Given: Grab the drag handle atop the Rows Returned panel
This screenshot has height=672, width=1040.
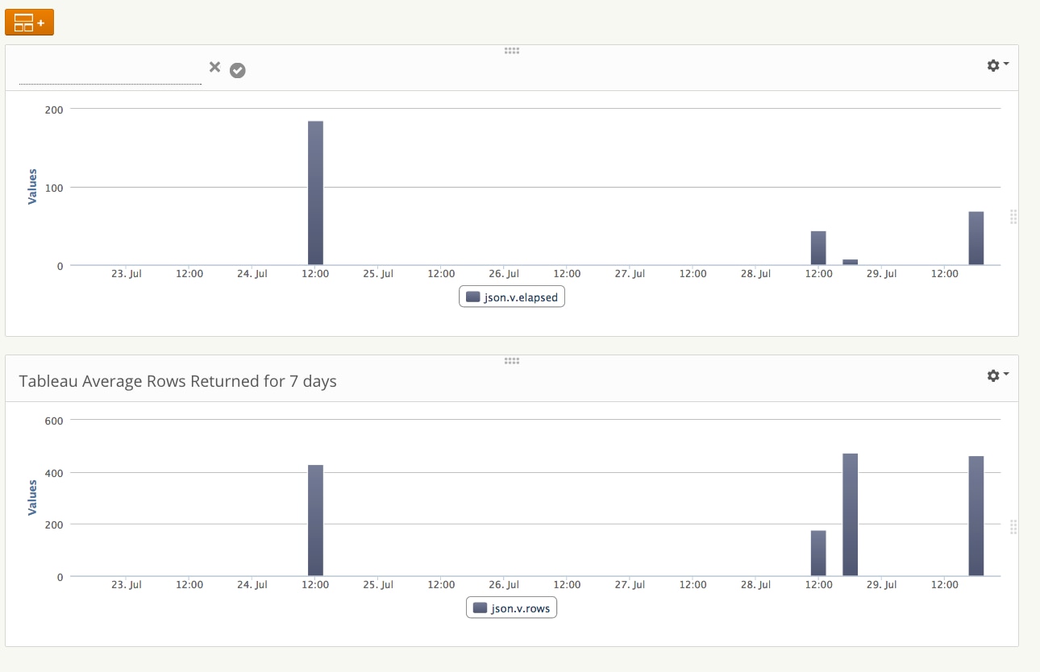Looking at the screenshot, I should point(511,361).
